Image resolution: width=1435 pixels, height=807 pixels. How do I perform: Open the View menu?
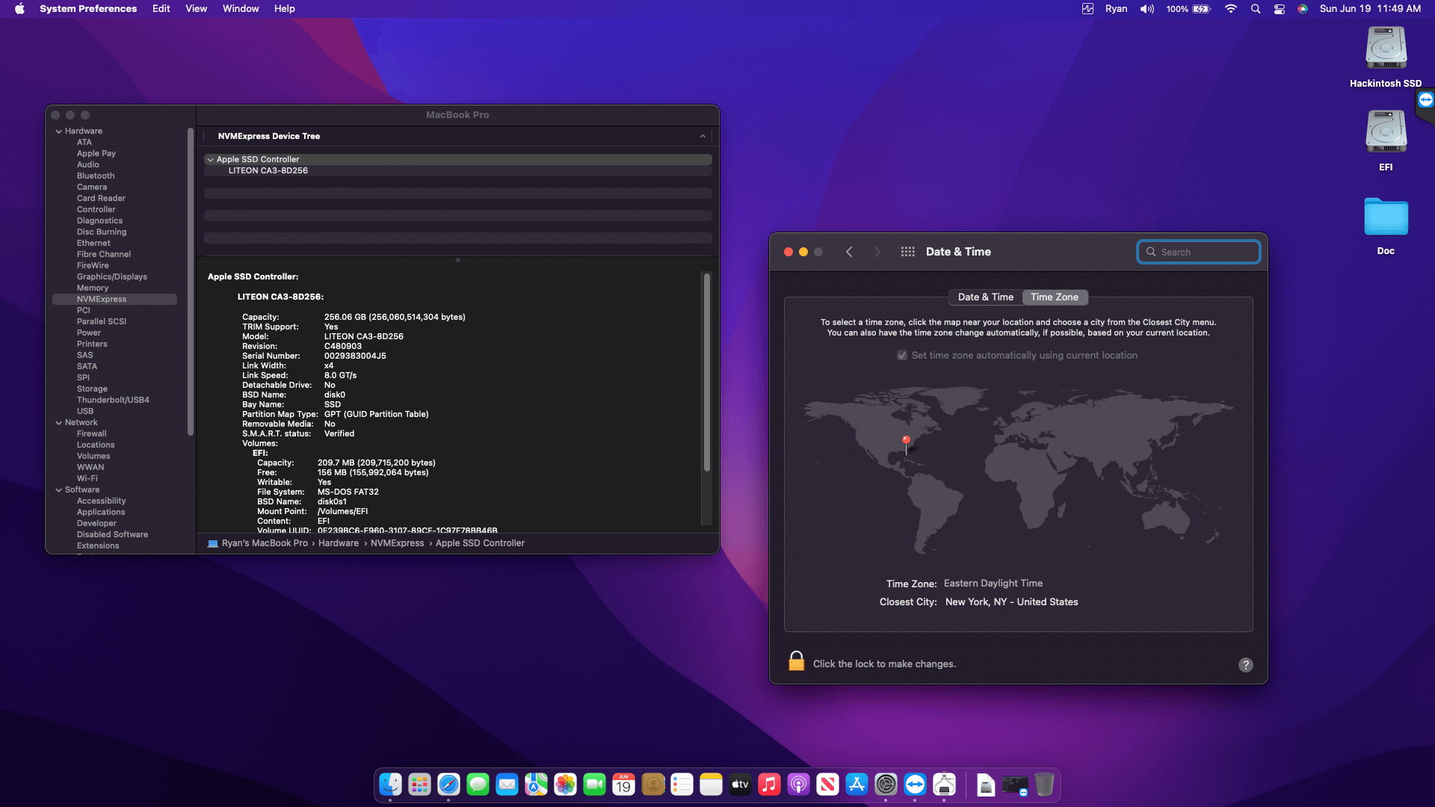tap(196, 9)
